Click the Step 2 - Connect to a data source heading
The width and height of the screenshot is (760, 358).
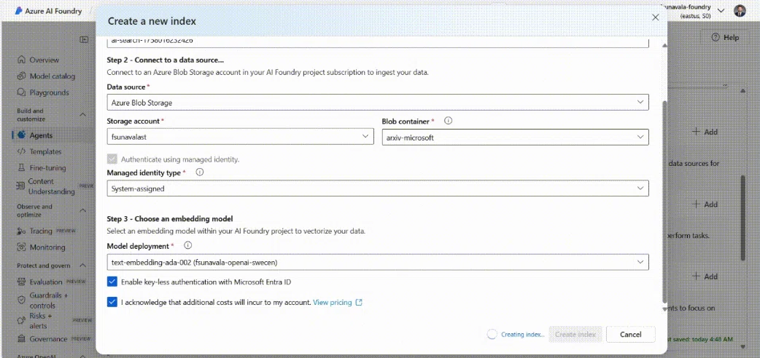pos(166,60)
